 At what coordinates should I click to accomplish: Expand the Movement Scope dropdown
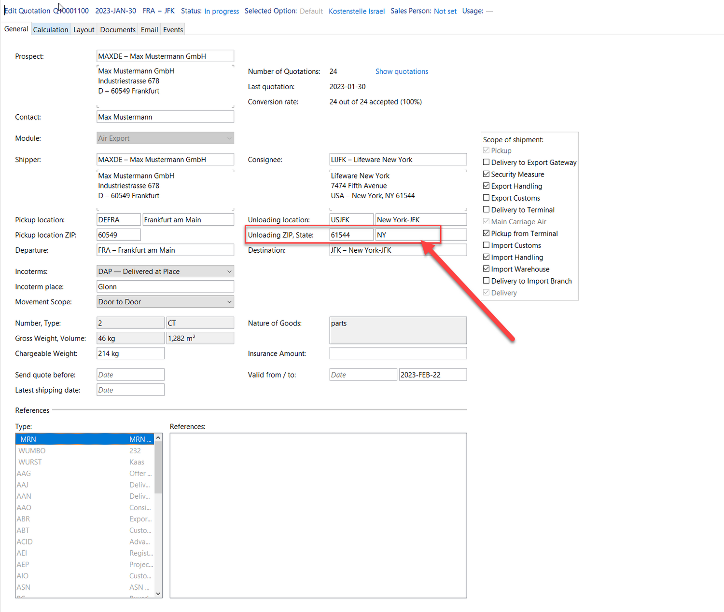[x=166, y=302]
